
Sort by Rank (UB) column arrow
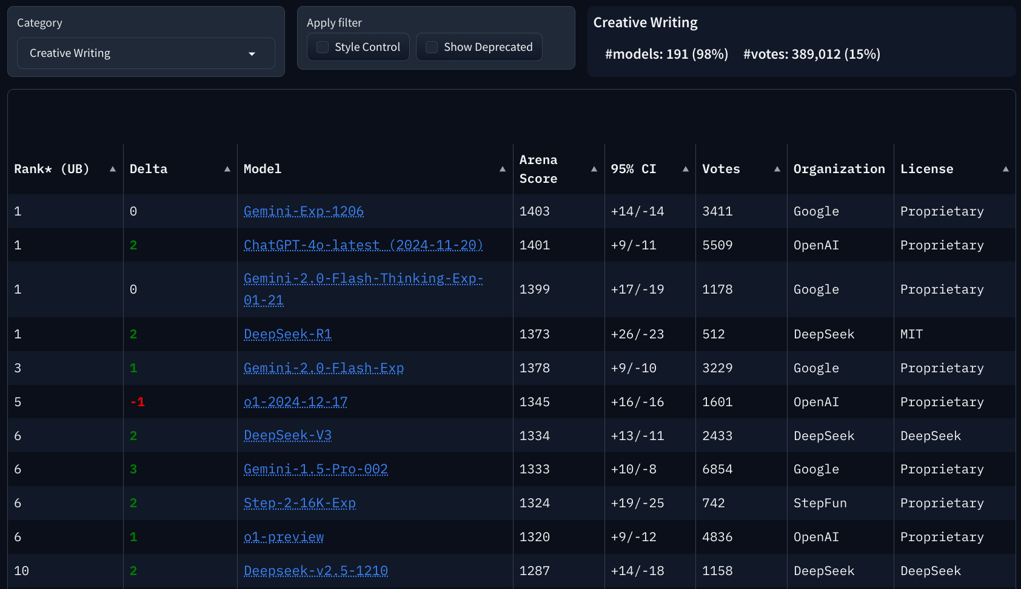pyautogui.click(x=113, y=169)
